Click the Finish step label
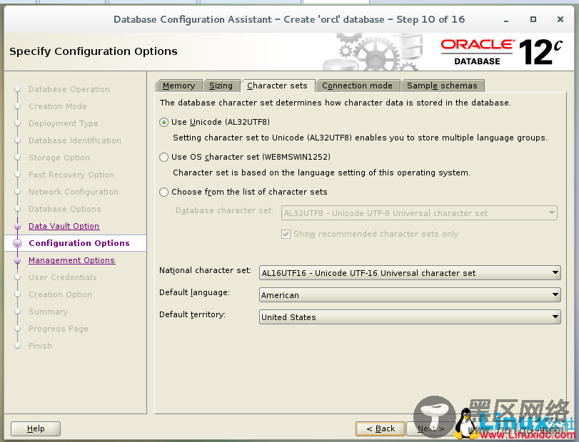The height and width of the screenshot is (442, 579). click(x=40, y=346)
